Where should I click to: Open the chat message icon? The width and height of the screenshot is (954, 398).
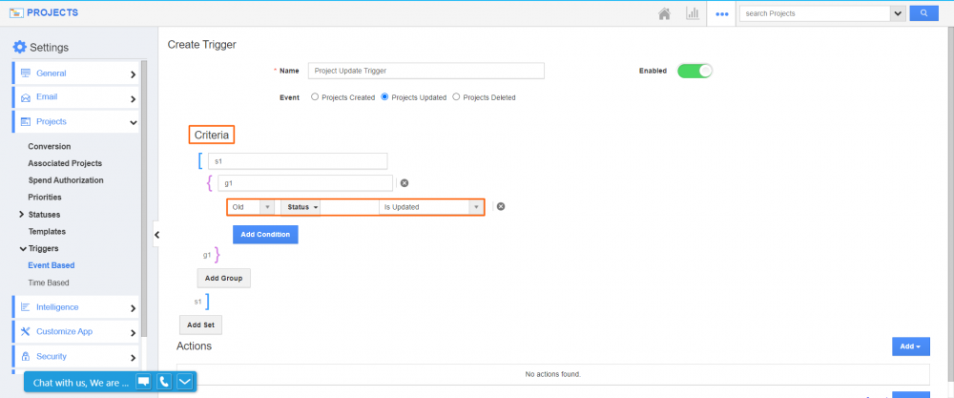point(143,382)
